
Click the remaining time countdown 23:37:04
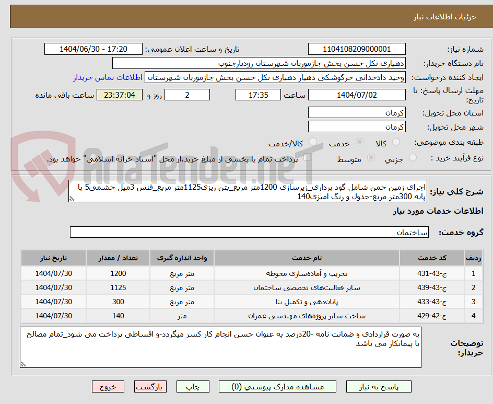coord(119,95)
